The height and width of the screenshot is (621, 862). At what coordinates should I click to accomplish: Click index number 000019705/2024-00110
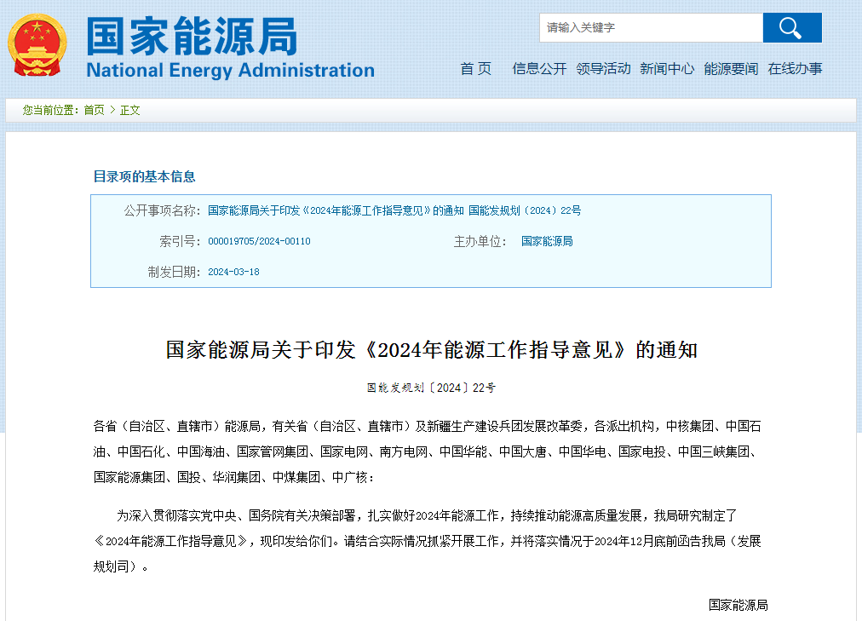[x=259, y=241]
